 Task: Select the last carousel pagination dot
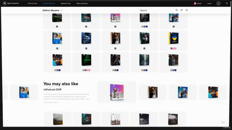coord(57,102)
